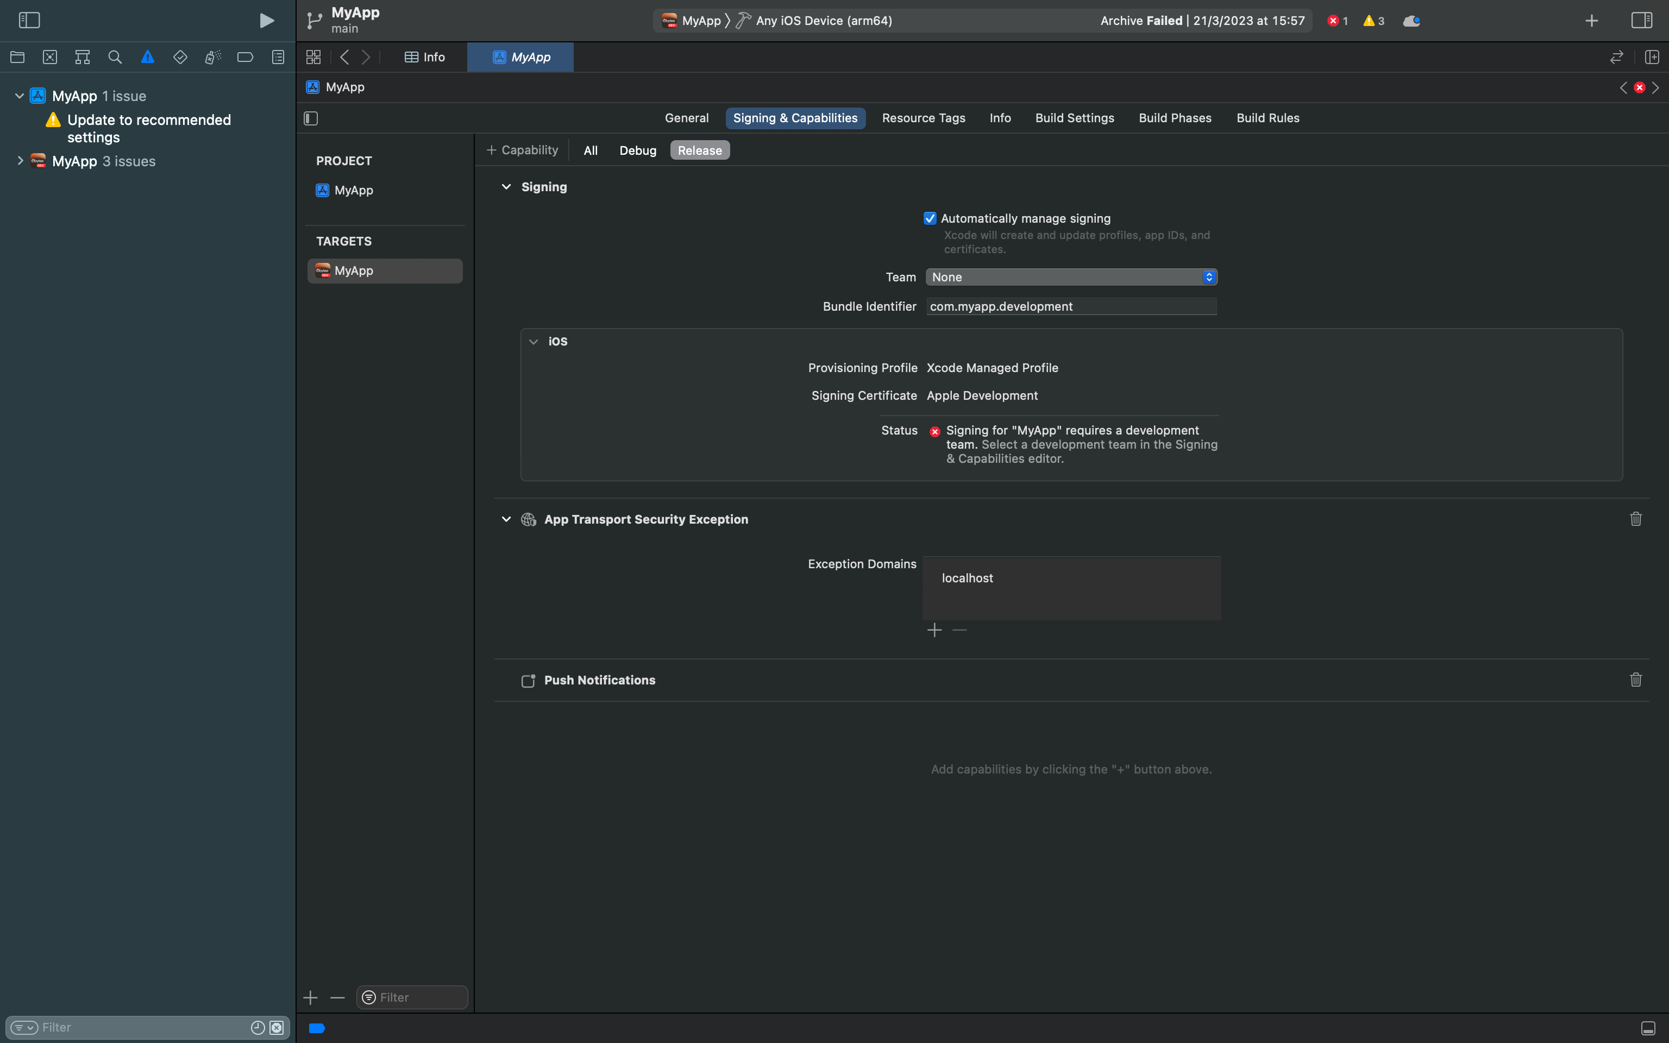Uncheck Automatically manage signing
The image size is (1669, 1043).
click(930, 219)
